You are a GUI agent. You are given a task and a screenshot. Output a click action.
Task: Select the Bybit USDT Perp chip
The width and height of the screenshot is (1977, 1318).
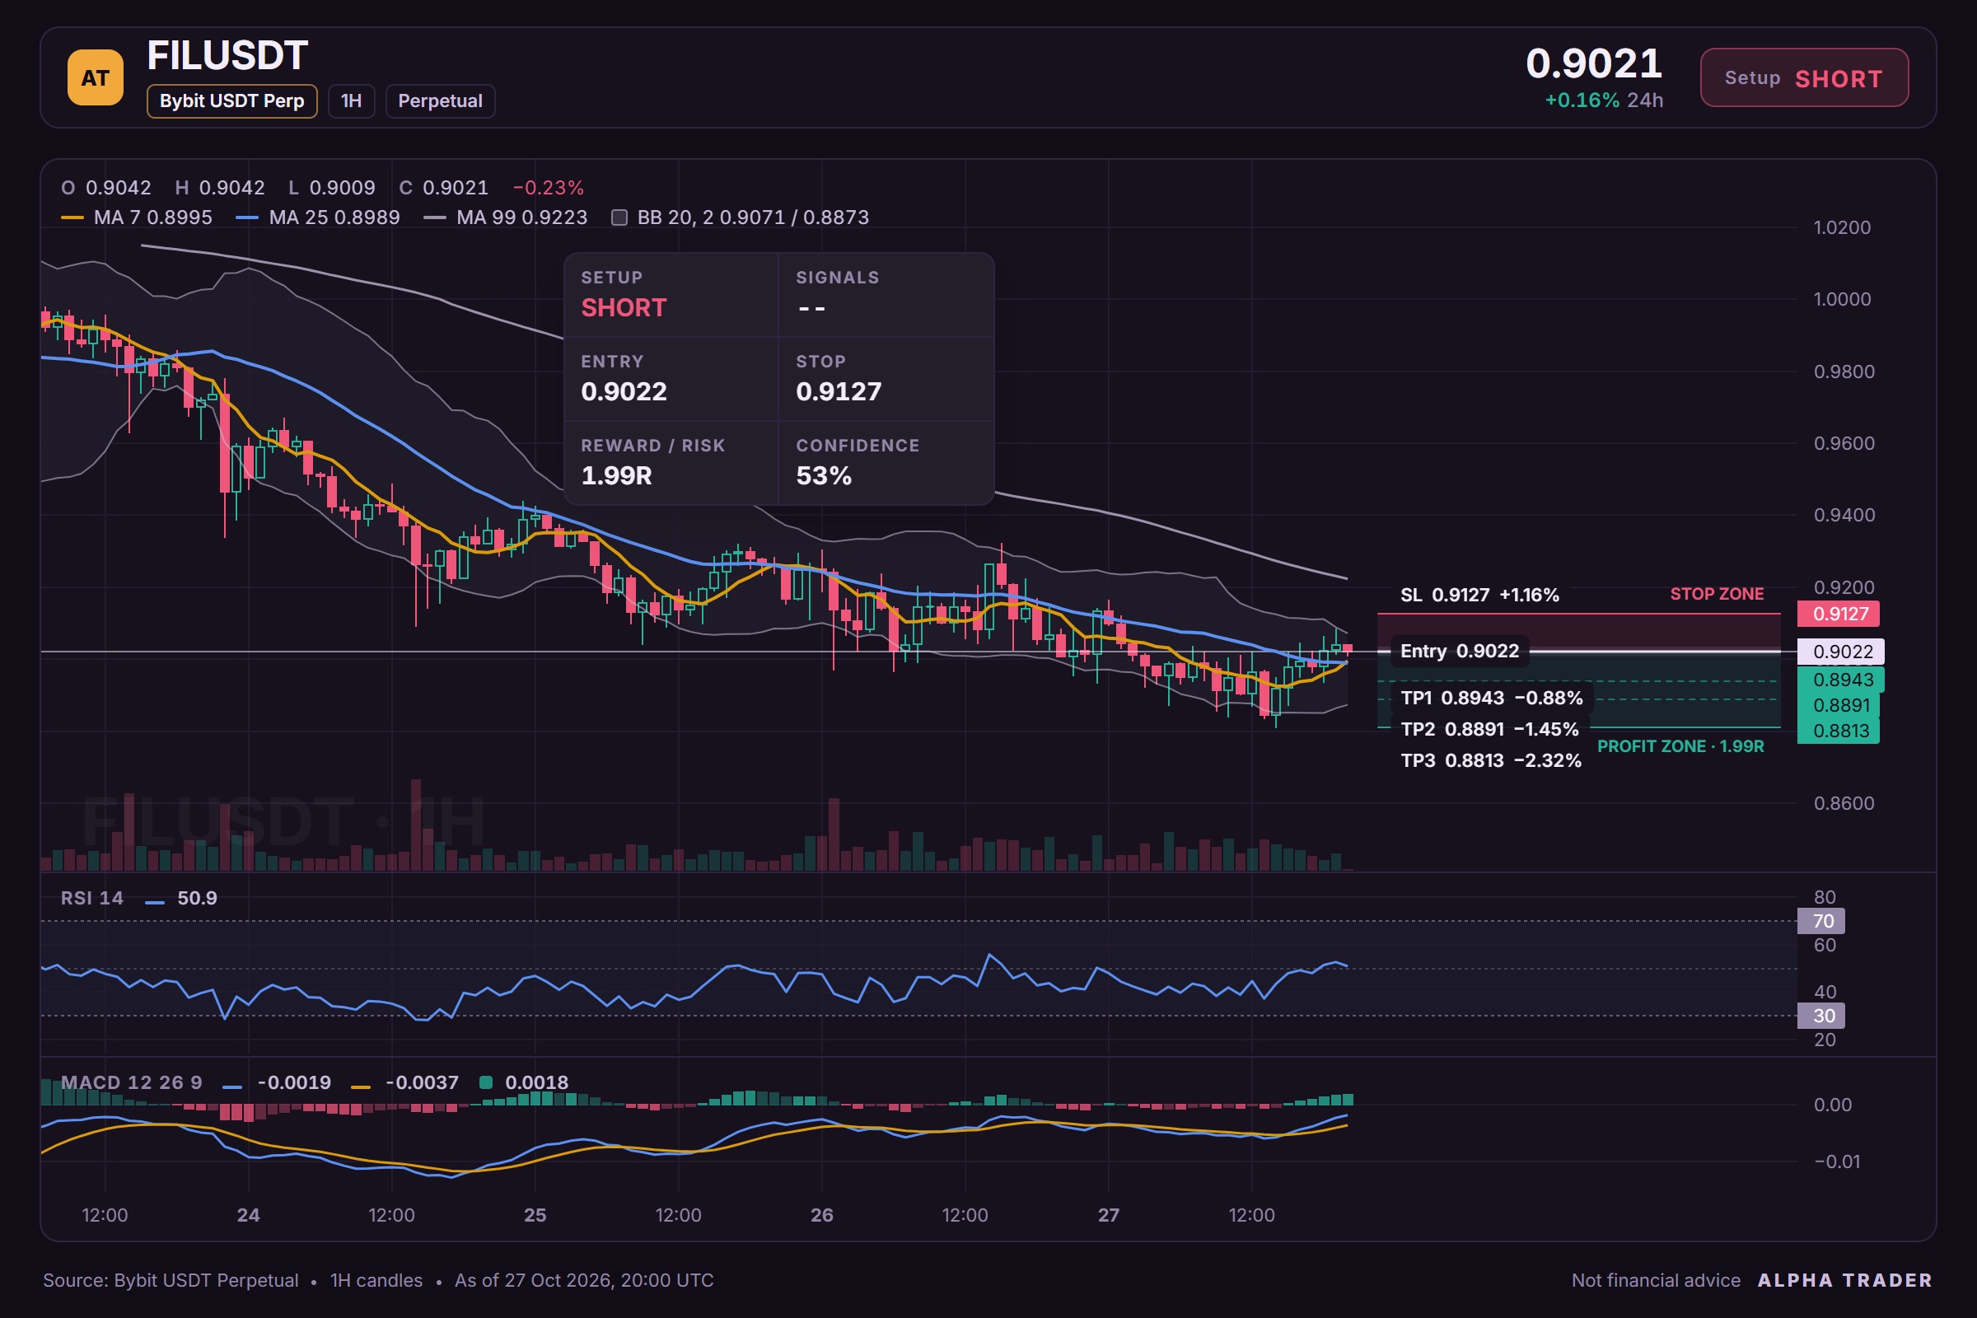(x=232, y=100)
